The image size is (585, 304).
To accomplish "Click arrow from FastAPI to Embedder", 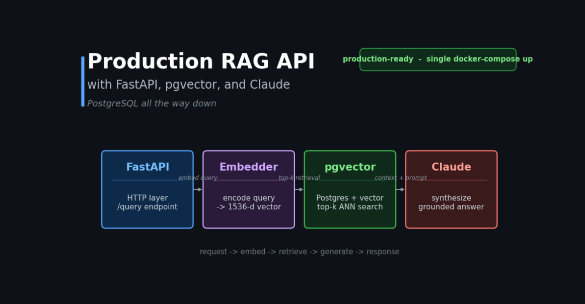I will 198,189.
